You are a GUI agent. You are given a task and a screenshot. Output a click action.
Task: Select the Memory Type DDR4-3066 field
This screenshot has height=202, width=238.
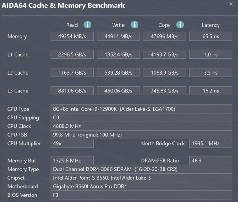[x=141, y=169]
